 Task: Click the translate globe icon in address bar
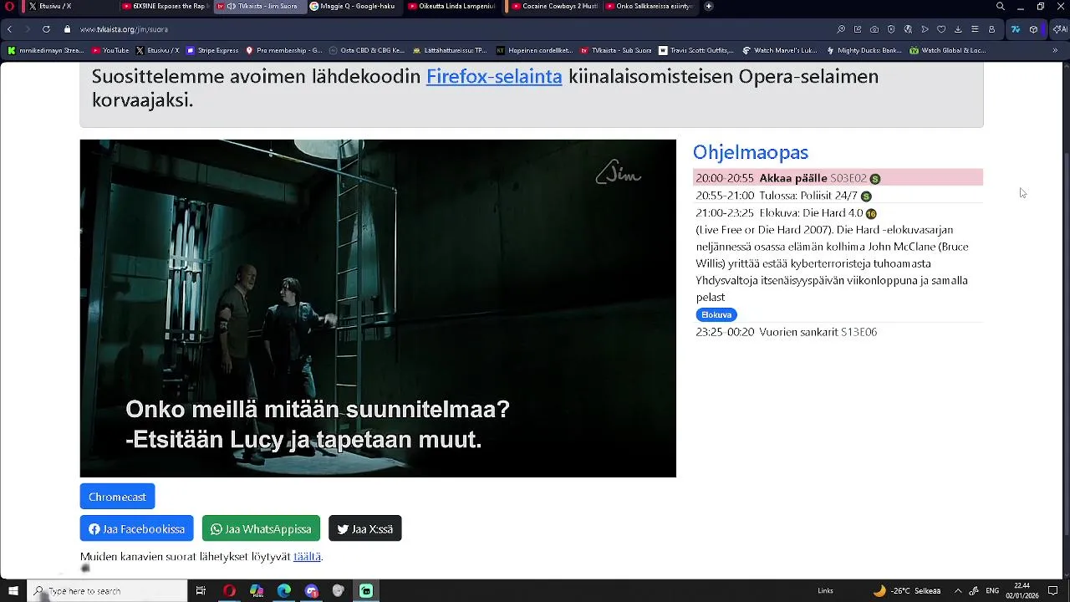pos(908,29)
